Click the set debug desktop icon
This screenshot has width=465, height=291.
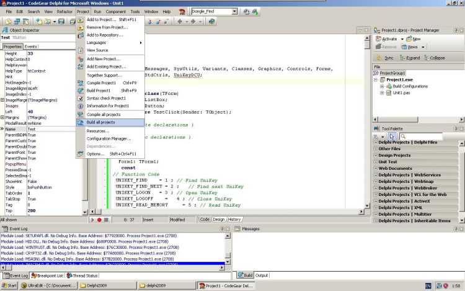click(255, 12)
